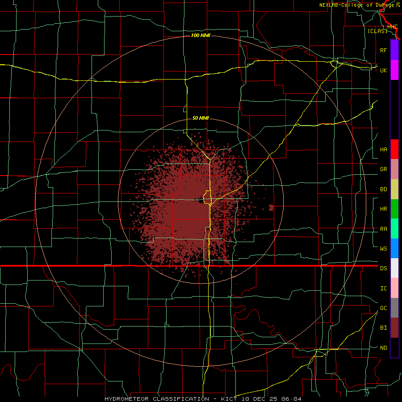Image resolution: width=402 pixels, height=402 pixels.
Task: Click the isolated BI echo east of radar
Action: [x=271, y=208]
